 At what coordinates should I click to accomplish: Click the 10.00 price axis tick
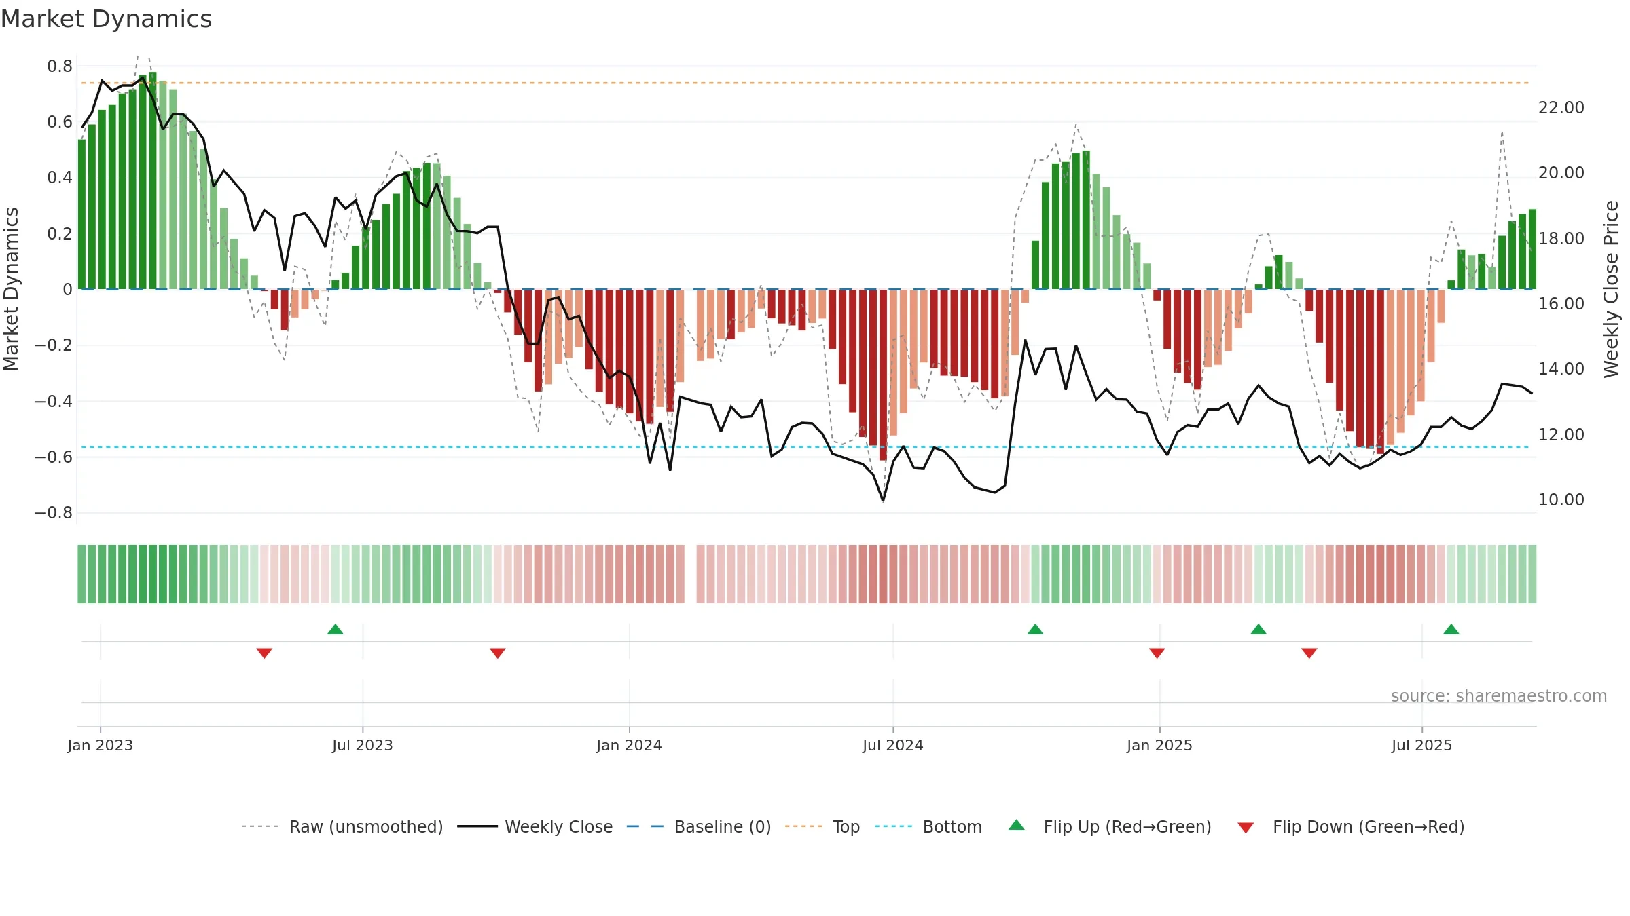point(1561,500)
